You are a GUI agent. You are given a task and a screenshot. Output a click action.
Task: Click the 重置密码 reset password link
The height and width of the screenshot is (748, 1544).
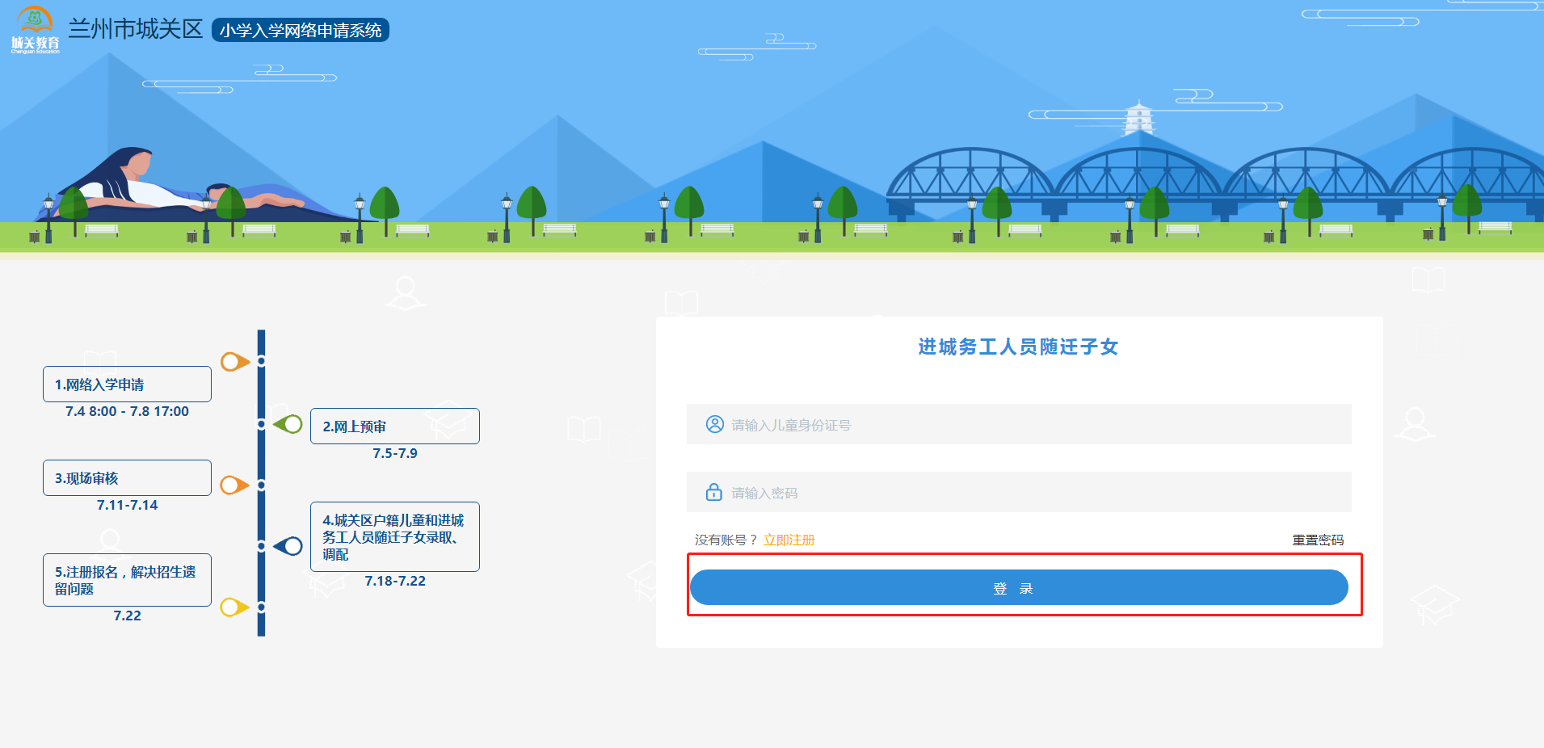tap(1318, 540)
